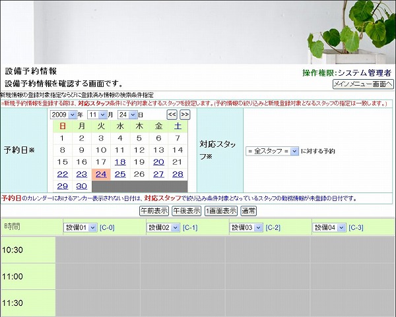Pick date 27 in the calendar
Screen dimensions: 396x317
[158, 174]
